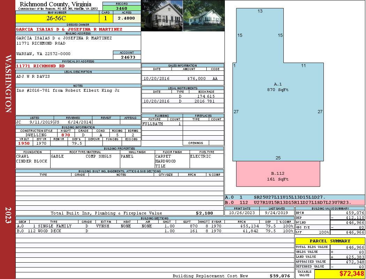
Task: Select book page 174 615
Action: point(206,96)
